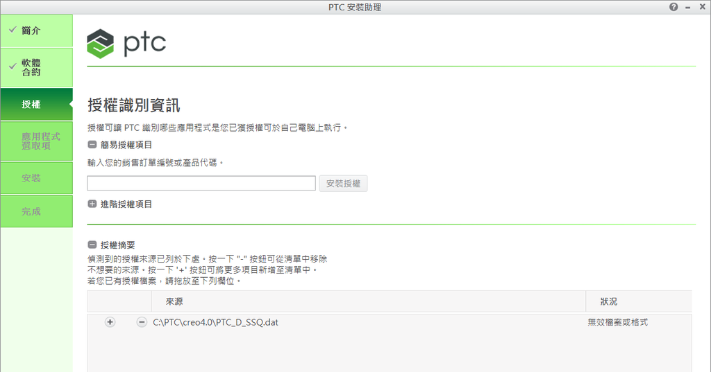711x372 pixels.
Task: Click the checkmark beside 簡介
Action: click(x=12, y=30)
